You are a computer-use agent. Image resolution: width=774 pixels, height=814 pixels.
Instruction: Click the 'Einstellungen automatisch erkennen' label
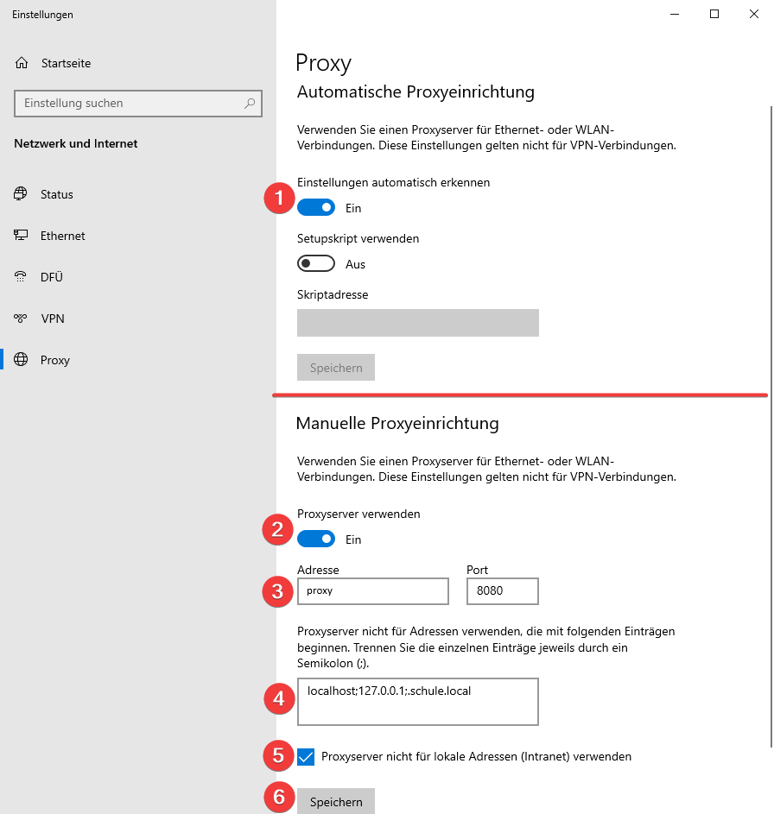[393, 183]
